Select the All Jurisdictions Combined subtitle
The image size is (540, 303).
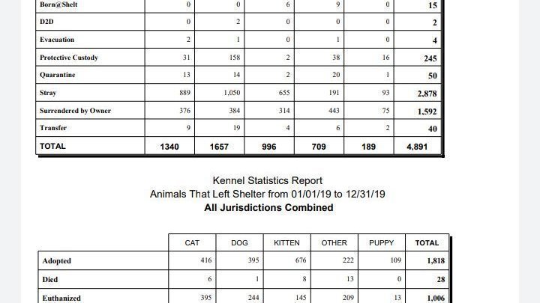268,207
